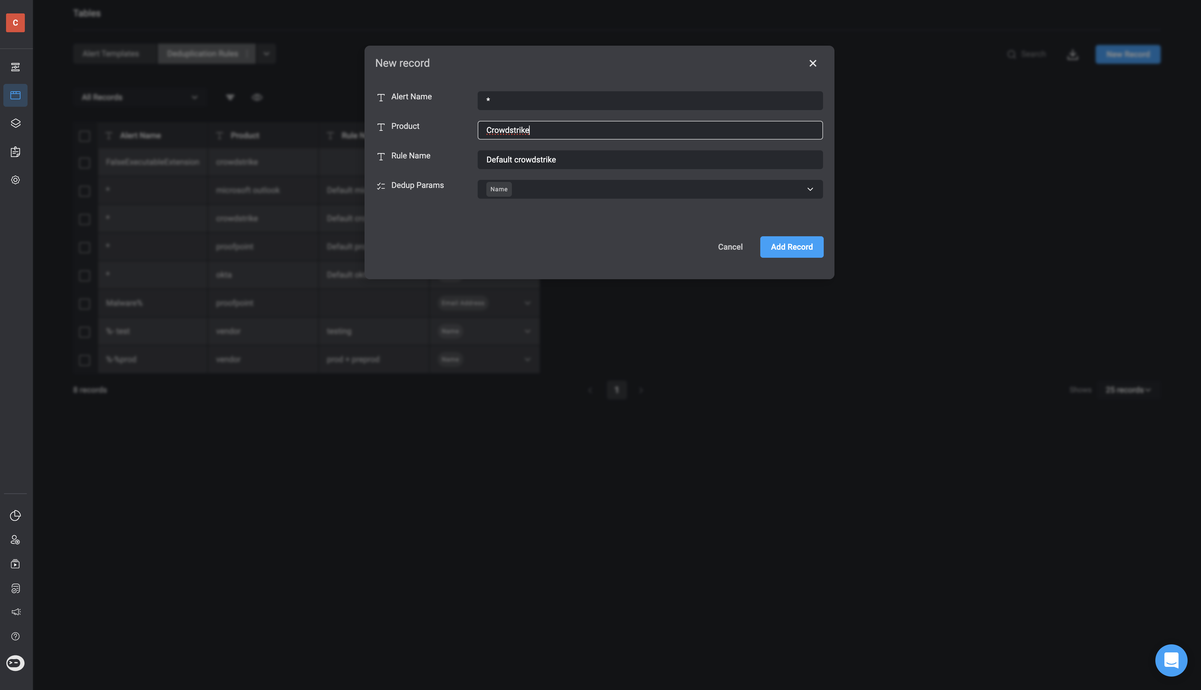Screen dimensions: 1201x690
Task: Check the Malware% row checkbox
Action: pyautogui.click(x=84, y=304)
